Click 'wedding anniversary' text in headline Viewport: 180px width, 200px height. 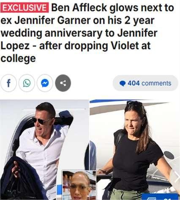point(52,33)
